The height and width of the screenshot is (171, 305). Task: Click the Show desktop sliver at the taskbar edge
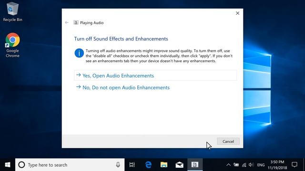304,165
